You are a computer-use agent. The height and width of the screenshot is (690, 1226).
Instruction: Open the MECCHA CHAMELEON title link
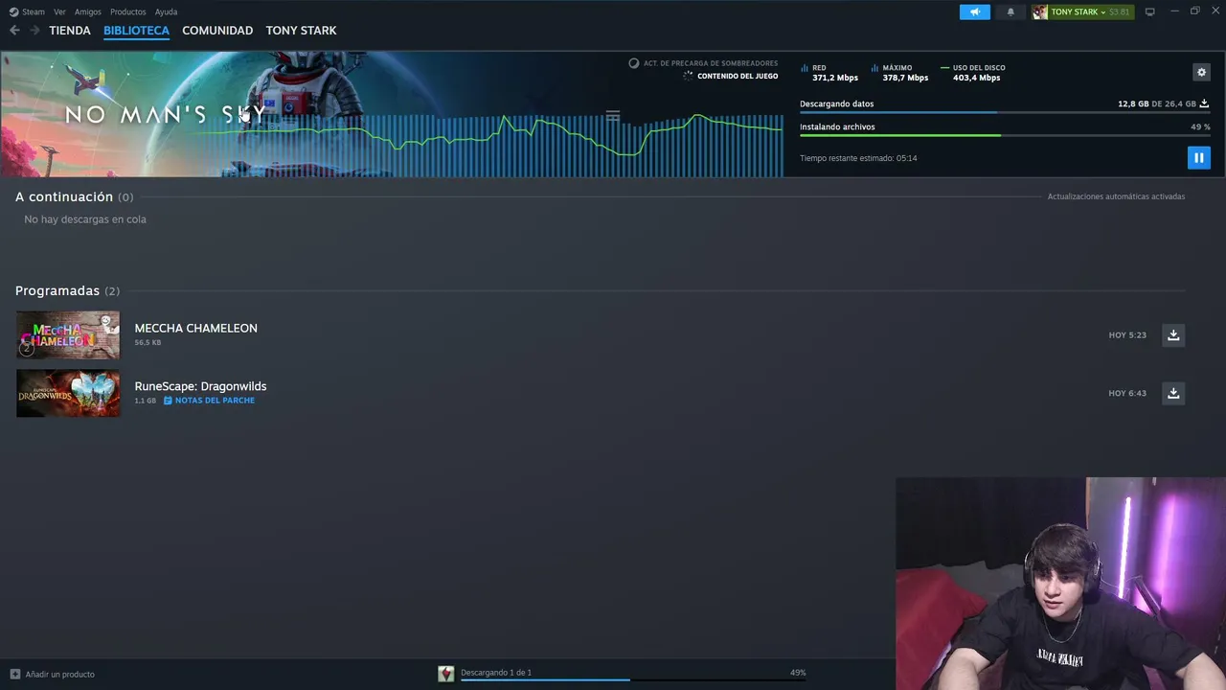tap(195, 328)
